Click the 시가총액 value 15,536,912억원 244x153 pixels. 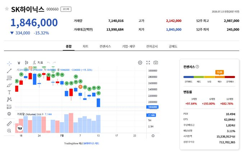pyautogui.click(x=226, y=136)
